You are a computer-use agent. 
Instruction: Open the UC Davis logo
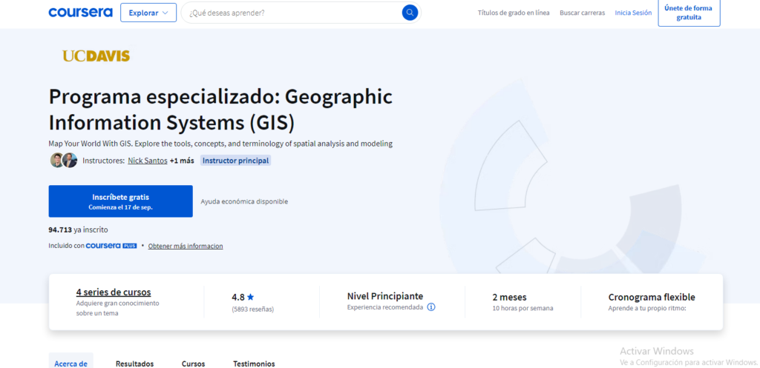pyautogui.click(x=96, y=56)
